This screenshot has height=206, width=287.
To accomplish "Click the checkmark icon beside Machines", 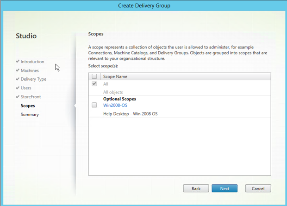I will [18, 70].
